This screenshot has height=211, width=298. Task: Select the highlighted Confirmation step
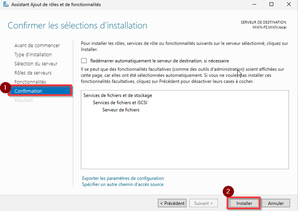(x=28, y=91)
